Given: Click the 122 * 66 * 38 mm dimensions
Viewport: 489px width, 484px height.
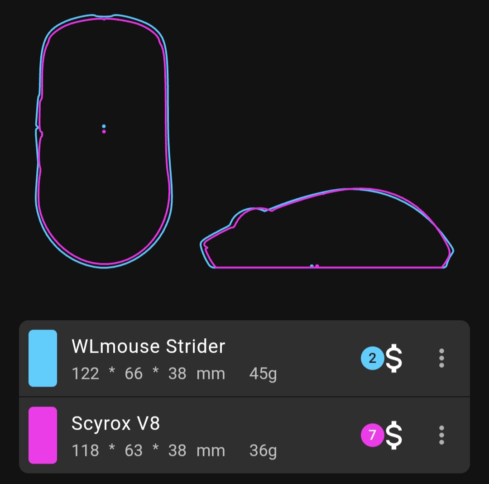Looking at the screenshot, I should 149,374.
